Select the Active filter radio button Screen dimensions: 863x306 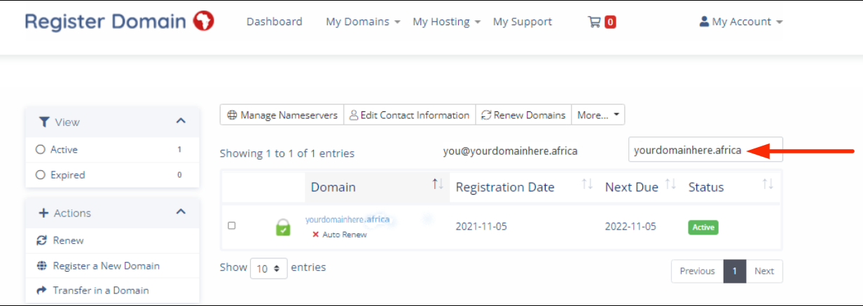40,149
